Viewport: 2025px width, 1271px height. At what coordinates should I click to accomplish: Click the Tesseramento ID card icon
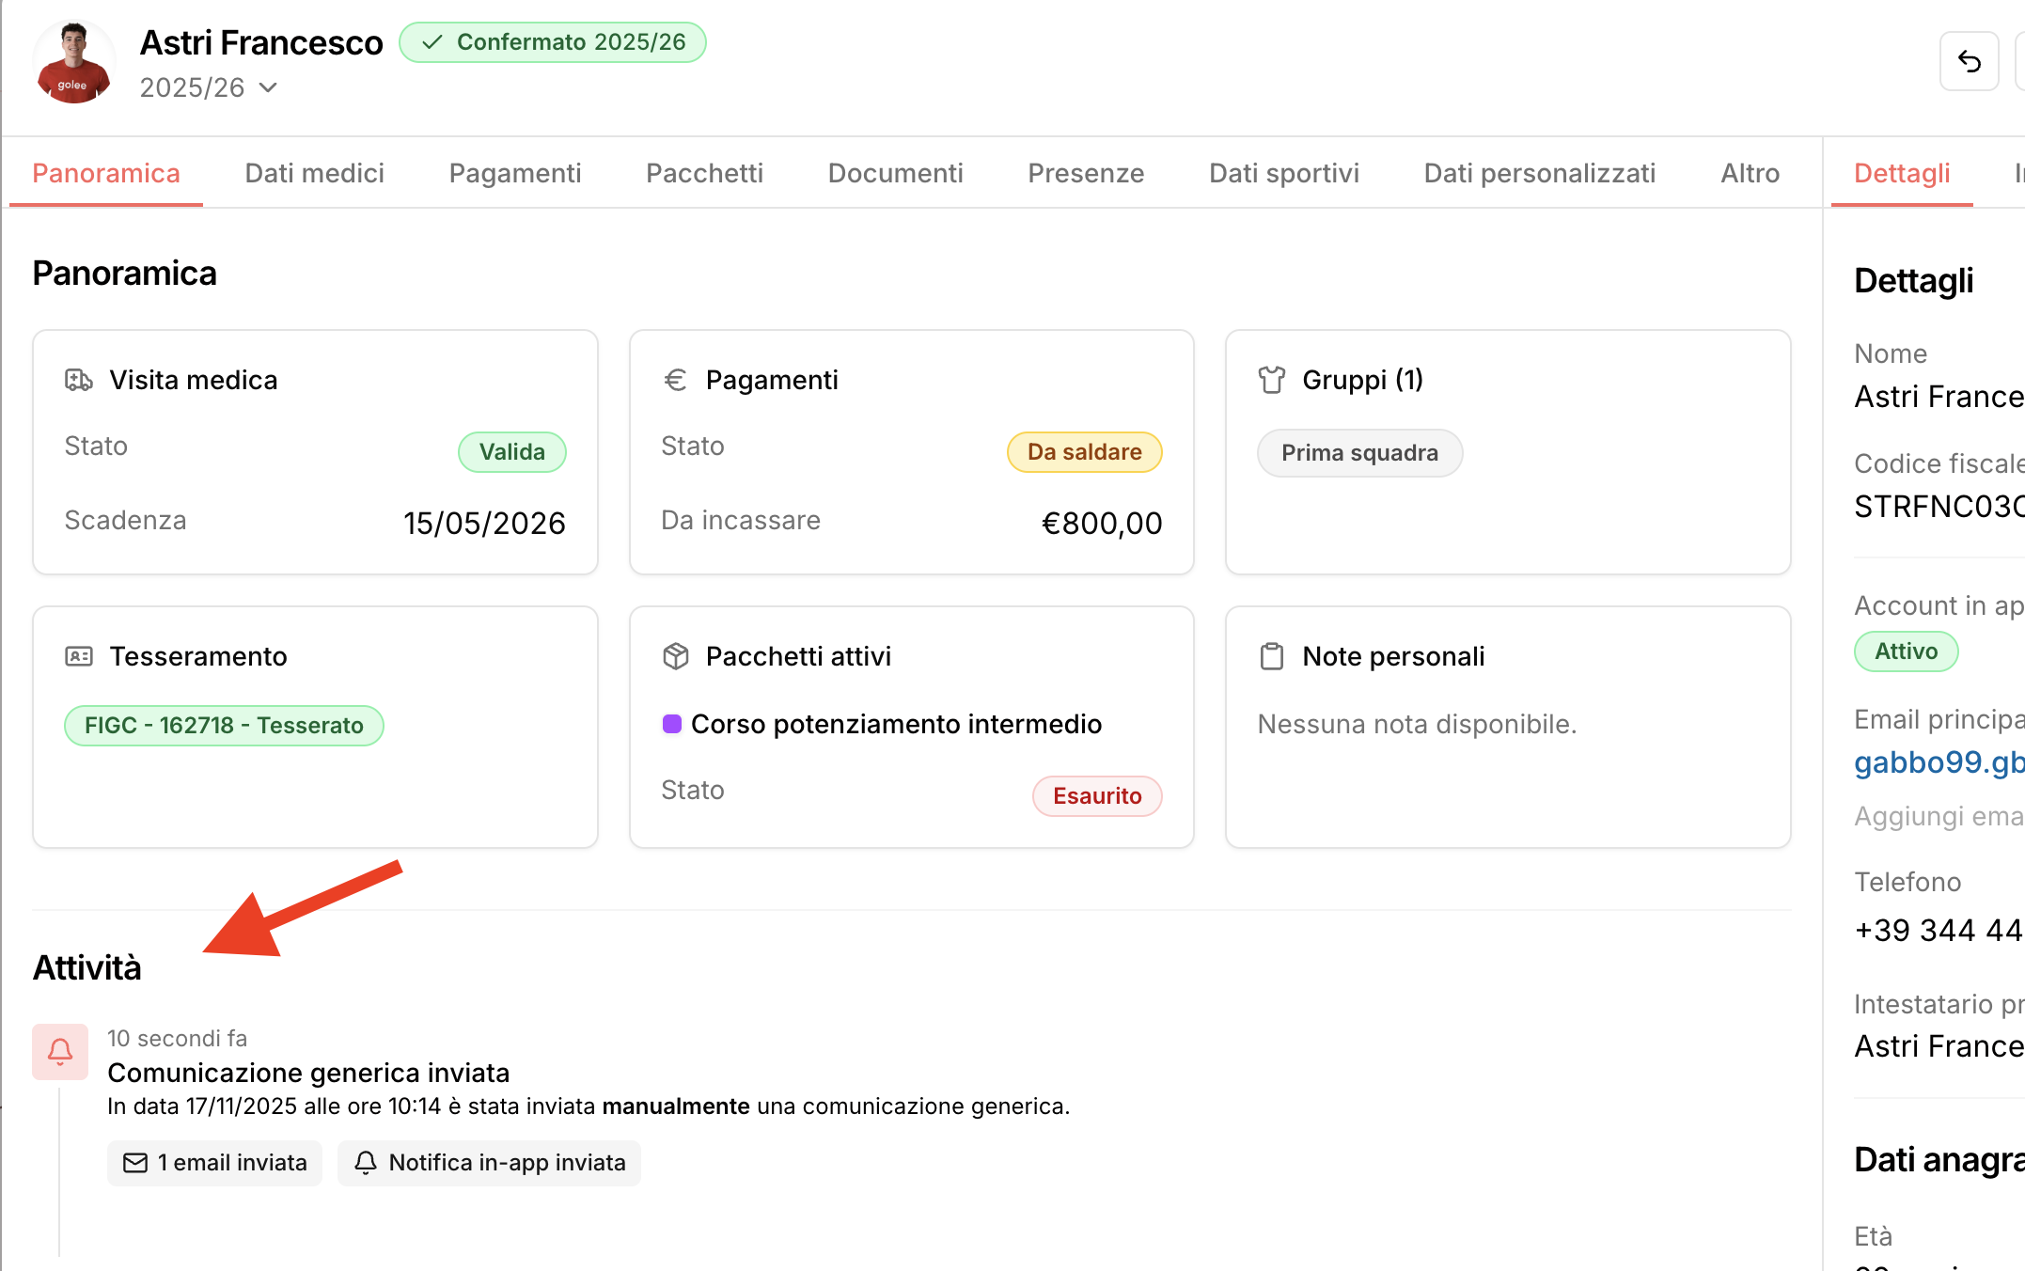(79, 656)
